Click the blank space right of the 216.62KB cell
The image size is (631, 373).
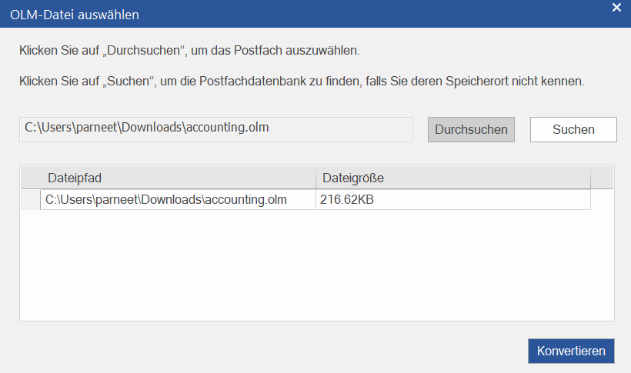point(602,200)
